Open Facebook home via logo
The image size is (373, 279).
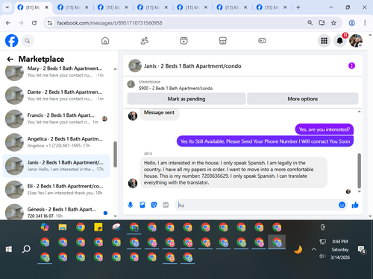(x=11, y=41)
